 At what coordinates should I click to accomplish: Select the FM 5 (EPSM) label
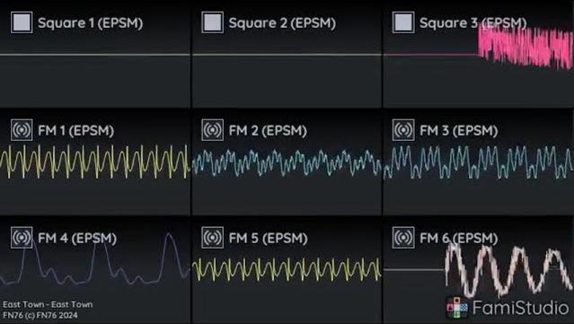click(x=268, y=239)
